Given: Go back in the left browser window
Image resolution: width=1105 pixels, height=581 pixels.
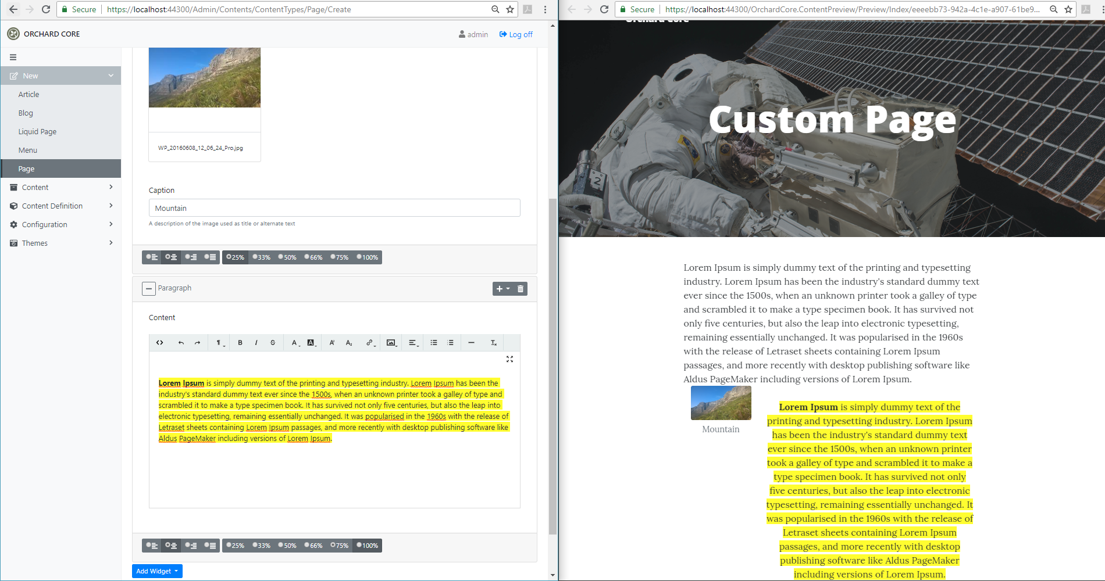Looking at the screenshot, I should (13, 9).
